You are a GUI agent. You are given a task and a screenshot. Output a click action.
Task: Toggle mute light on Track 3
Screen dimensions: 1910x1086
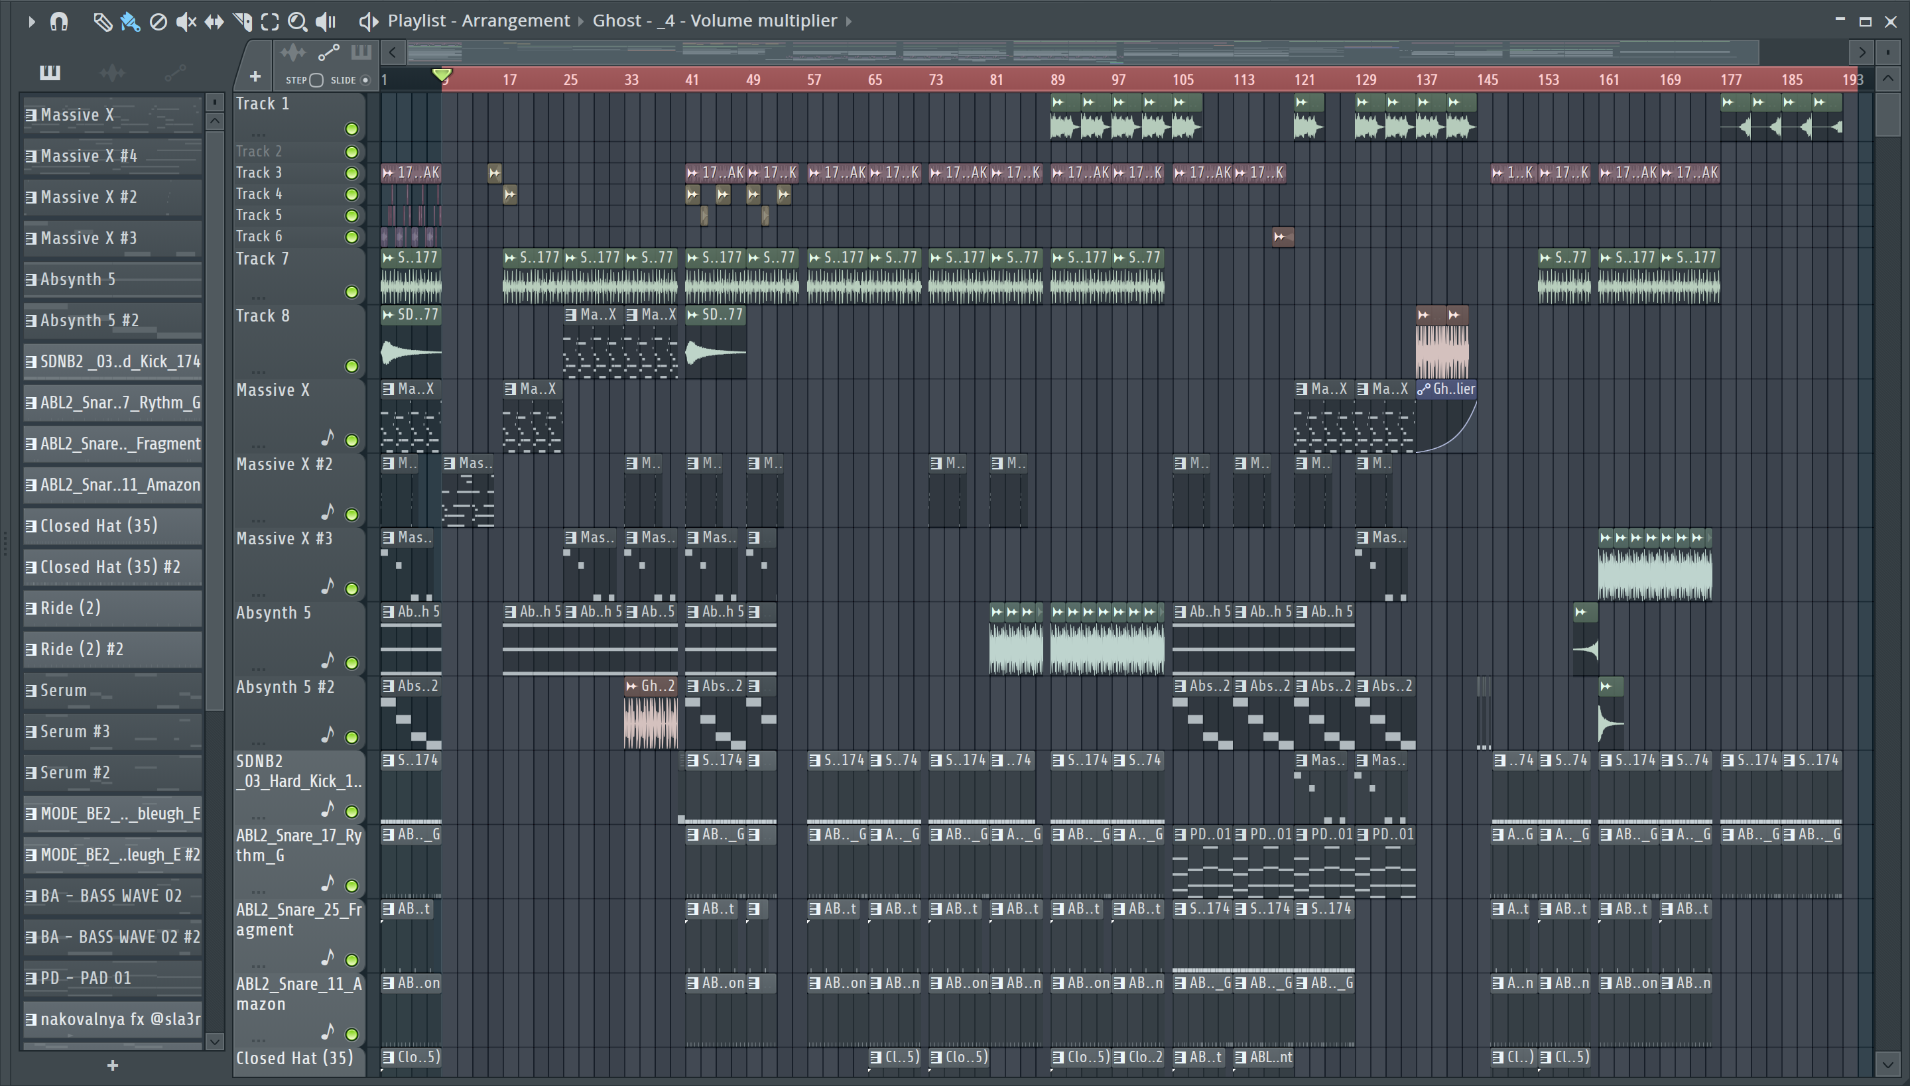tap(351, 173)
